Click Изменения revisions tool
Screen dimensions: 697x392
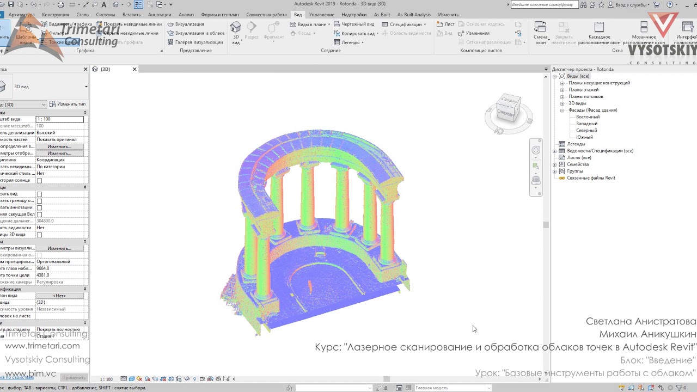point(474,33)
